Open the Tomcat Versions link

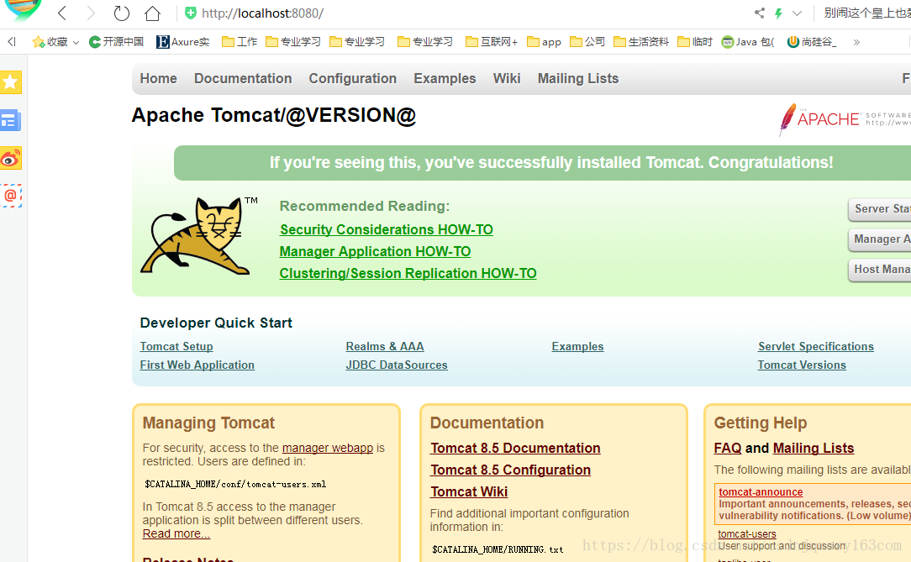click(802, 365)
